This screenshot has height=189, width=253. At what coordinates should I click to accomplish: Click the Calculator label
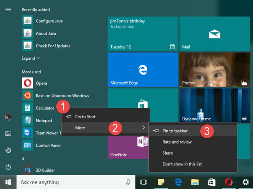click(x=45, y=108)
